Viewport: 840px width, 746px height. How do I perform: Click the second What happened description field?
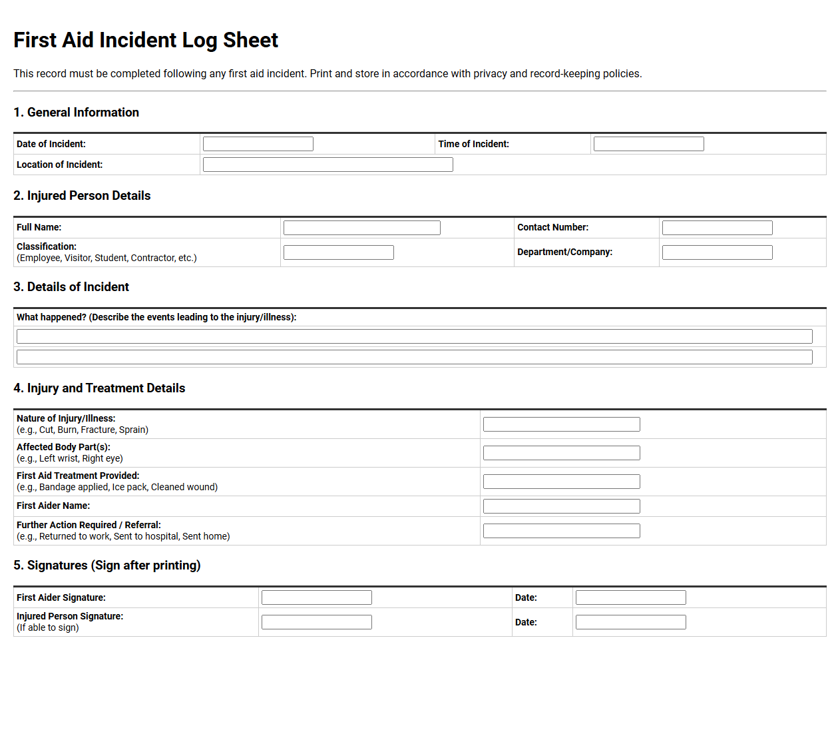[415, 357]
